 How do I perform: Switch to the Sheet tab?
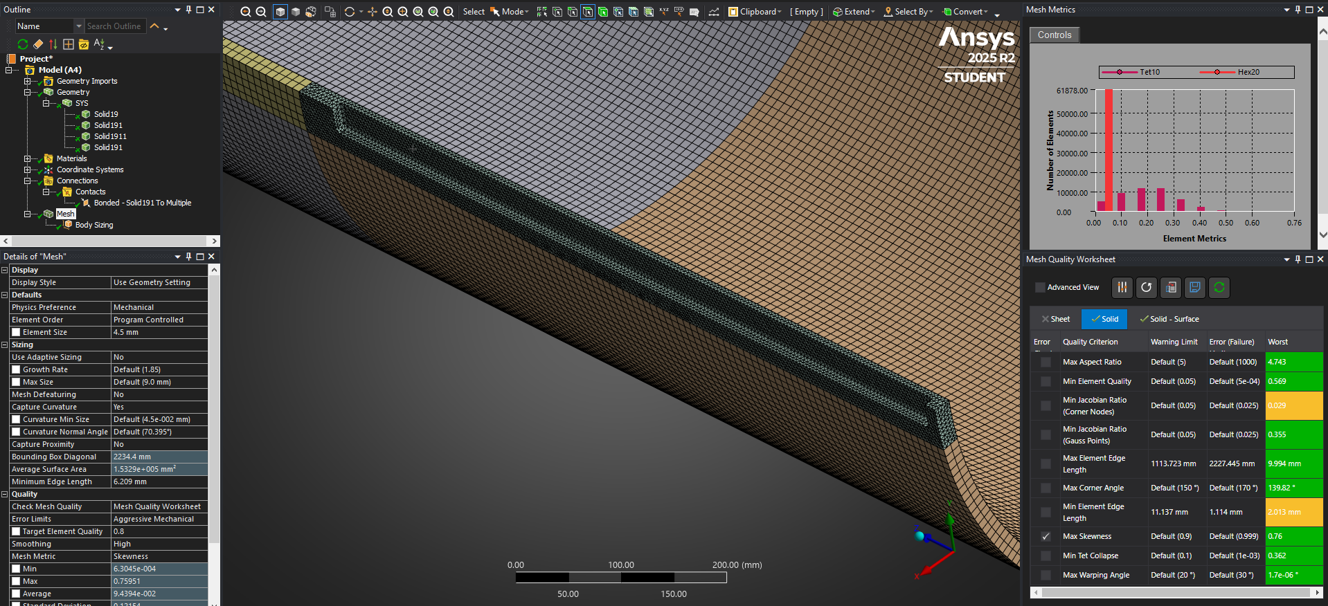(x=1055, y=319)
